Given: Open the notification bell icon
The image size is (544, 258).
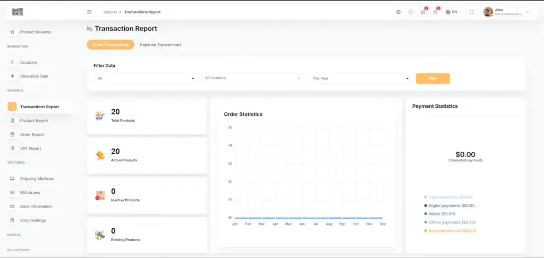Looking at the screenshot, I should [411, 12].
